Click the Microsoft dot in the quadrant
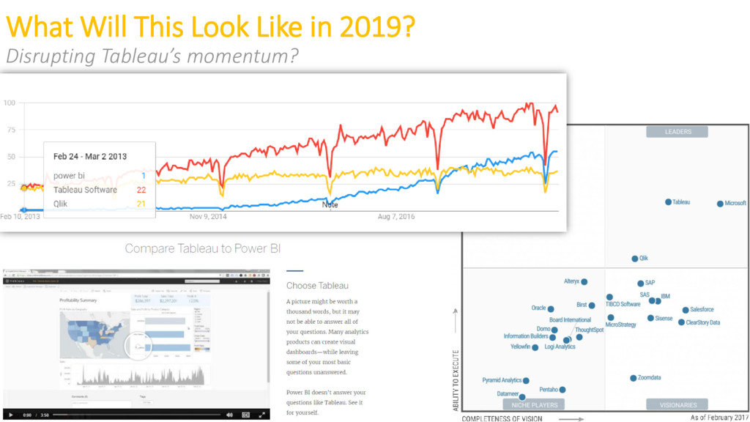The image size is (750, 422). click(x=720, y=204)
